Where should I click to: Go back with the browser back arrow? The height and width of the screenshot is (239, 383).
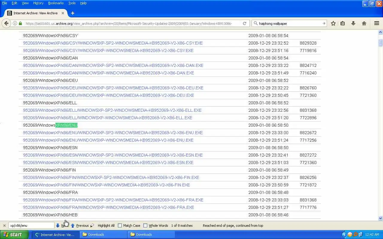click(6, 23)
